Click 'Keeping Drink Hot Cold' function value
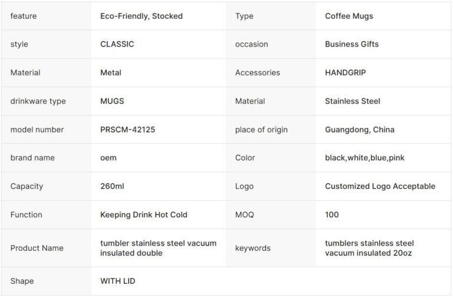The width and height of the screenshot is (453, 298). pos(144,215)
